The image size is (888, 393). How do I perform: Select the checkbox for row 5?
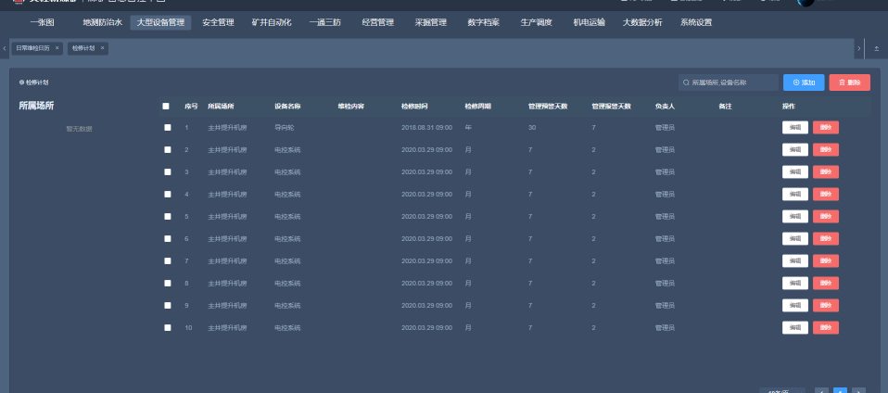click(168, 216)
